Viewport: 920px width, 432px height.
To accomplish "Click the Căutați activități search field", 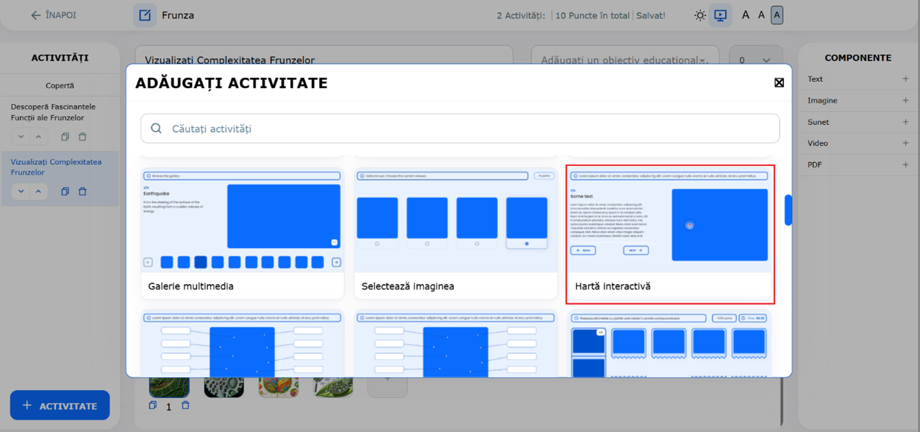I will coord(460,129).
